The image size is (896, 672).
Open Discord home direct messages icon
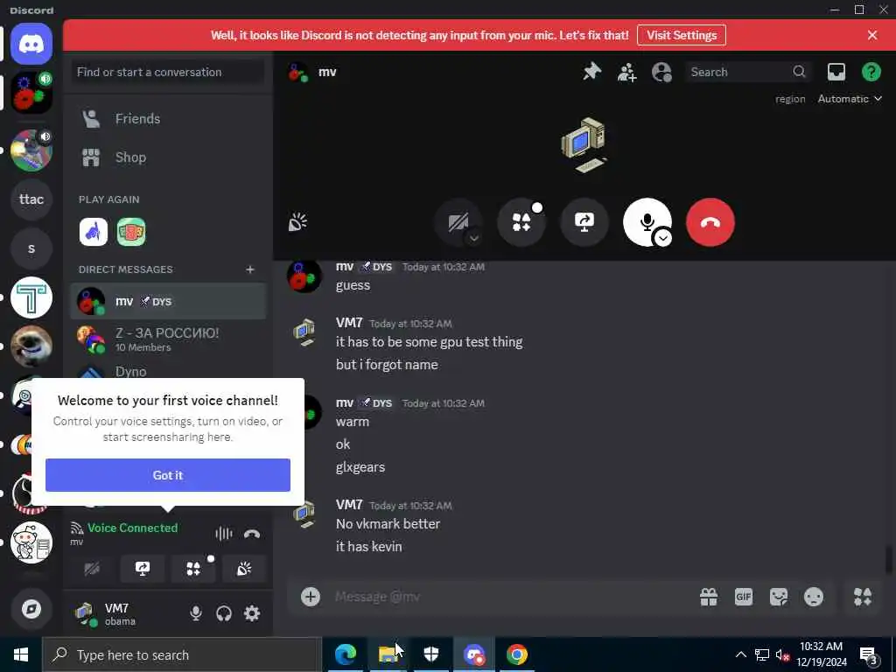pyautogui.click(x=31, y=44)
